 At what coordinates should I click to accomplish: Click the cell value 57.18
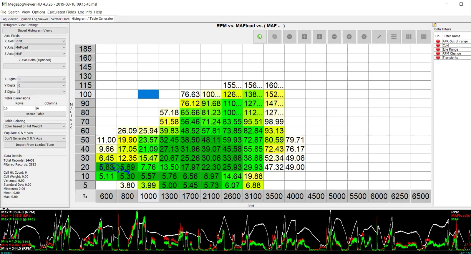[169, 112]
